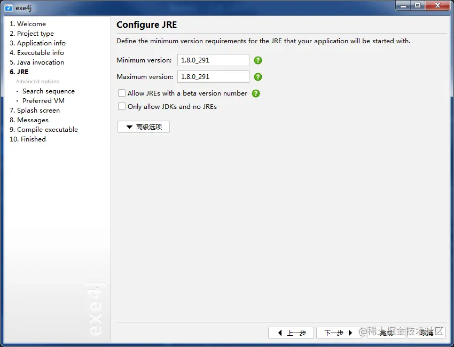Screen dimensions: 454x347
Task: Maximize the exe4j window
Action: pyautogui.click(x=418, y=6)
